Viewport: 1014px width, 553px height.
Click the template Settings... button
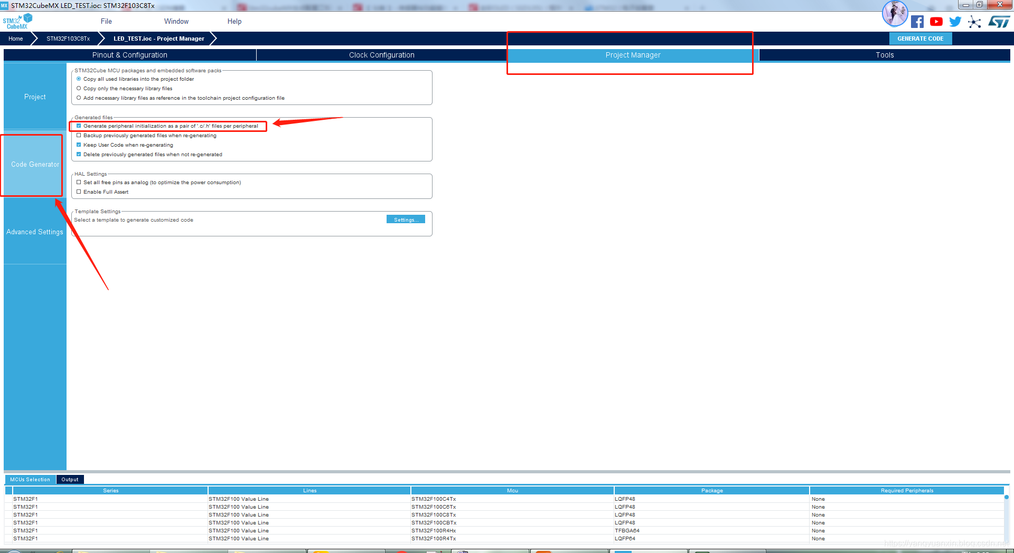coord(406,220)
